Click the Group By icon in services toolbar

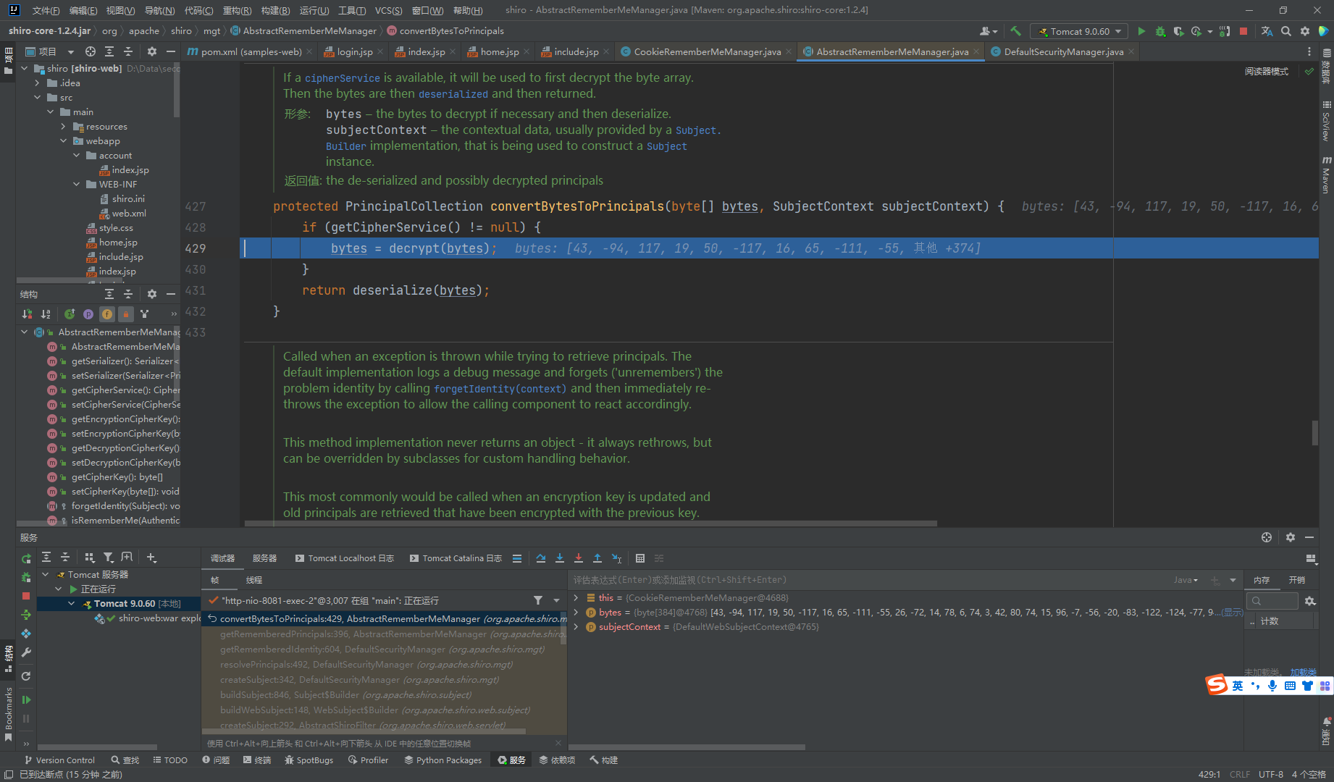(x=90, y=558)
